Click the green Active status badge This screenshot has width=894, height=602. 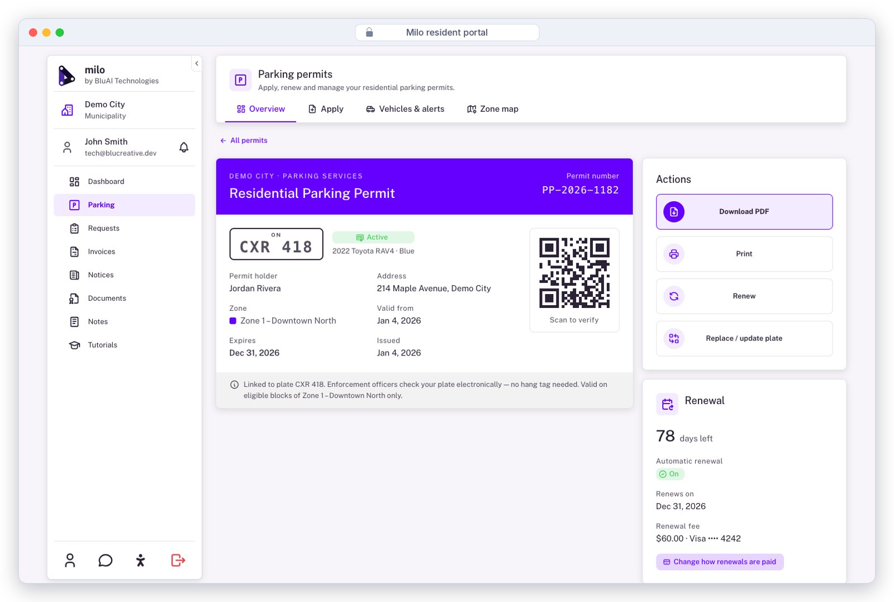point(373,238)
